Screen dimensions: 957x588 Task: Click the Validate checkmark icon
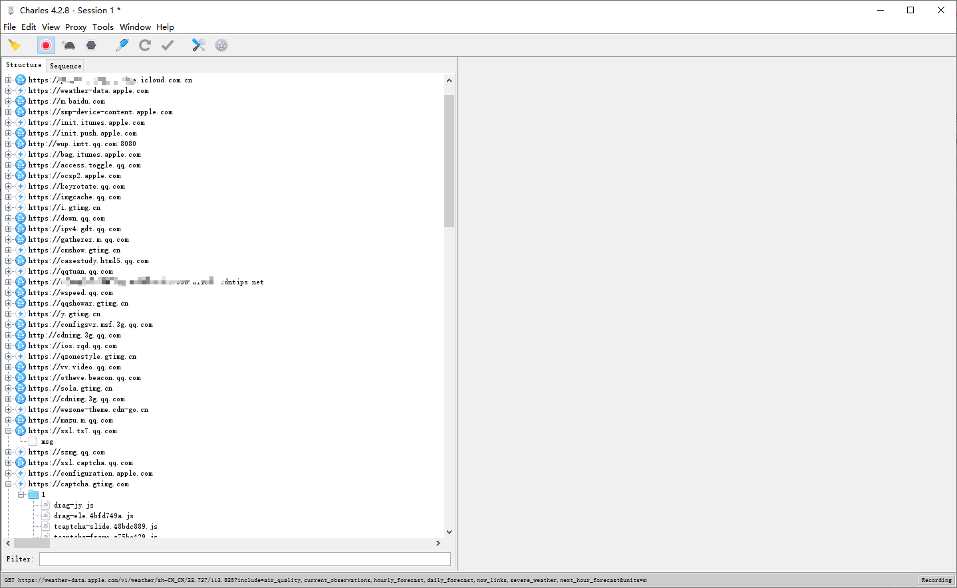tap(168, 45)
